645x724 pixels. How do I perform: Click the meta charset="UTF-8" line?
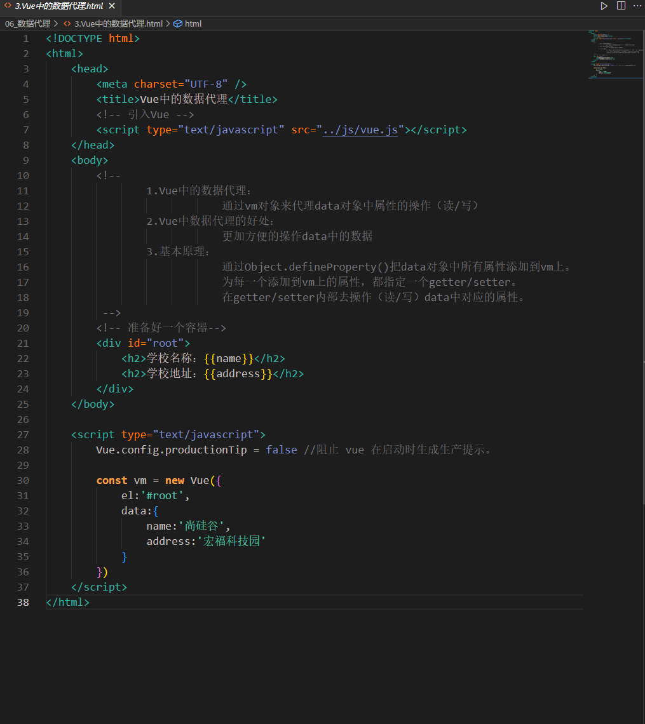(172, 84)
